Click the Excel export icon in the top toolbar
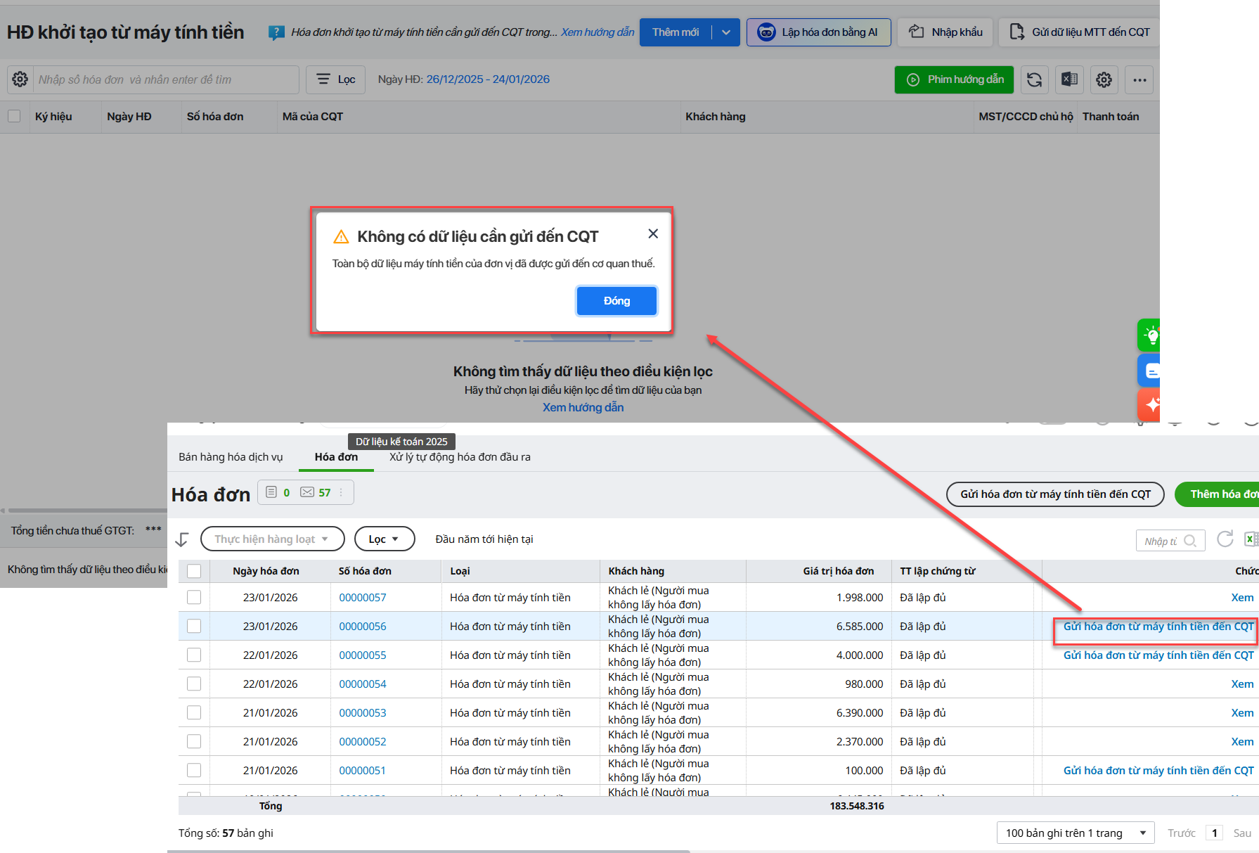This screenshot has height=853, width=1259. (1069, 80)
